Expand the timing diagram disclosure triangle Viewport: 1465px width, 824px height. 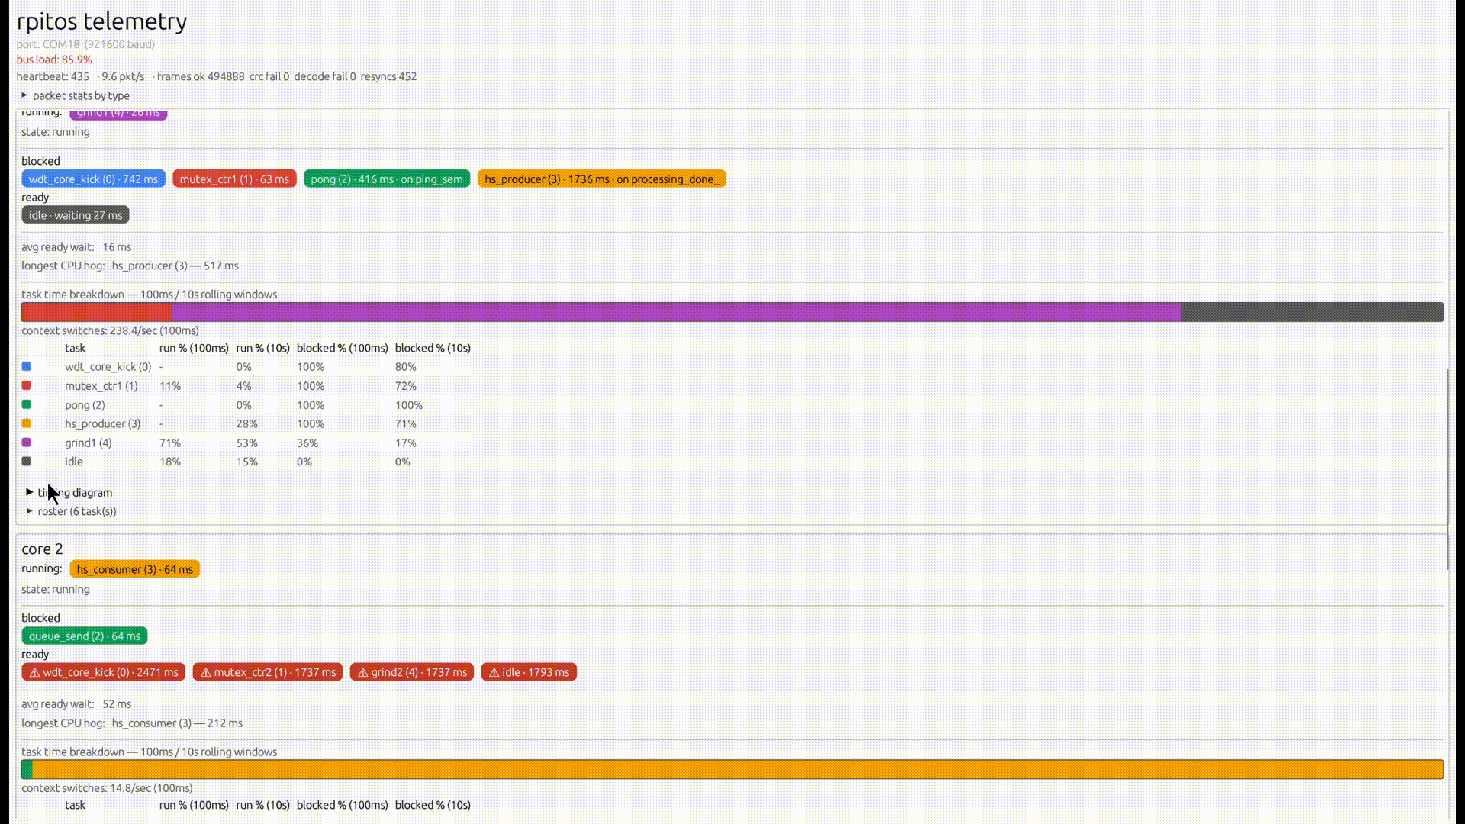30,492
